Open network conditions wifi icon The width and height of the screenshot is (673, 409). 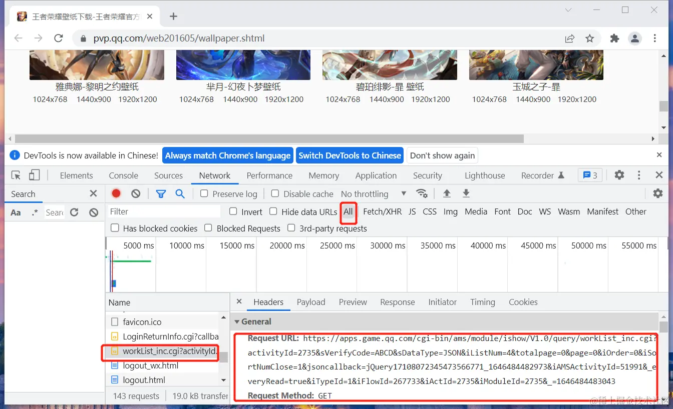pos(422,193)
